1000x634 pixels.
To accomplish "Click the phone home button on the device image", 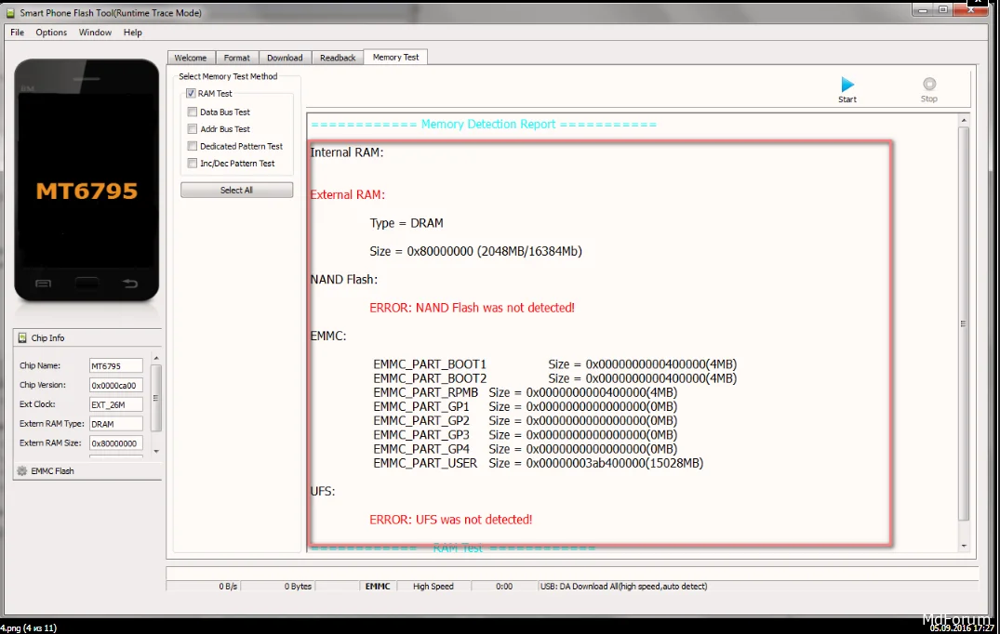I will pos(87,283).
